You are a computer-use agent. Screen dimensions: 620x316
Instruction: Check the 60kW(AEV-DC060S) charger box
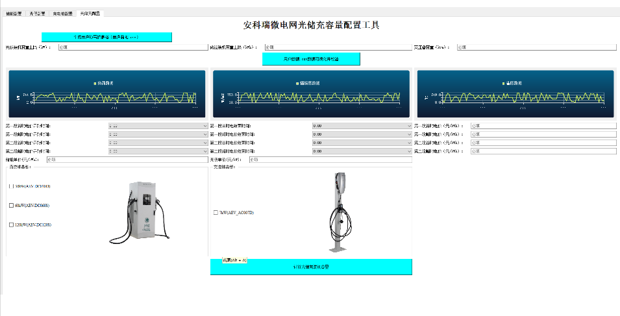tap(11, 206)
